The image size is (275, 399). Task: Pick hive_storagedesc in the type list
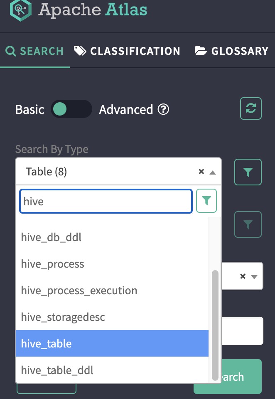click(112, 317)
